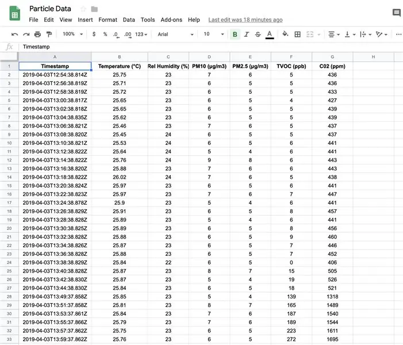This screenshot has height=345, width=403.
Task: Open the font size 10 dropdown
Action: (214, 34)
